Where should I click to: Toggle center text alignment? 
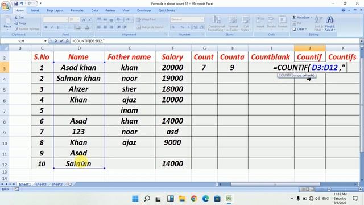pos(105,27)
